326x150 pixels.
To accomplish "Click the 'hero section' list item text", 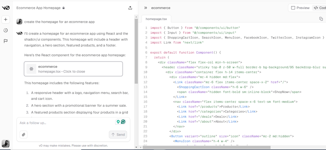I will pos(79,105).
